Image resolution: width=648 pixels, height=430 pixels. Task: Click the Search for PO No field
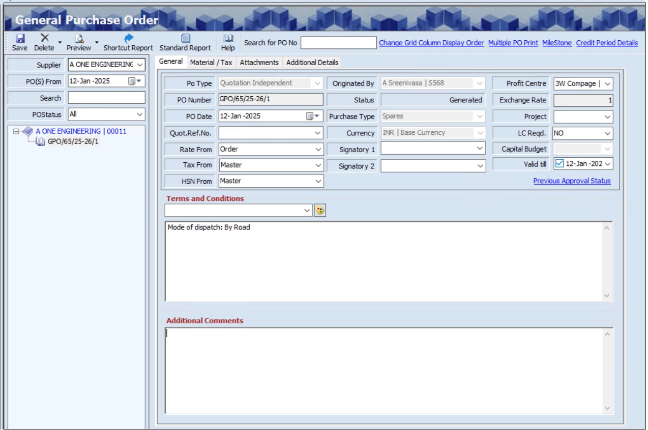pos(338,43)
